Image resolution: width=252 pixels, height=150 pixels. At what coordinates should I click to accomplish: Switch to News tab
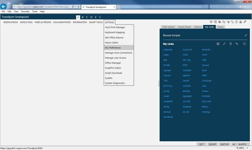[220, 27]
